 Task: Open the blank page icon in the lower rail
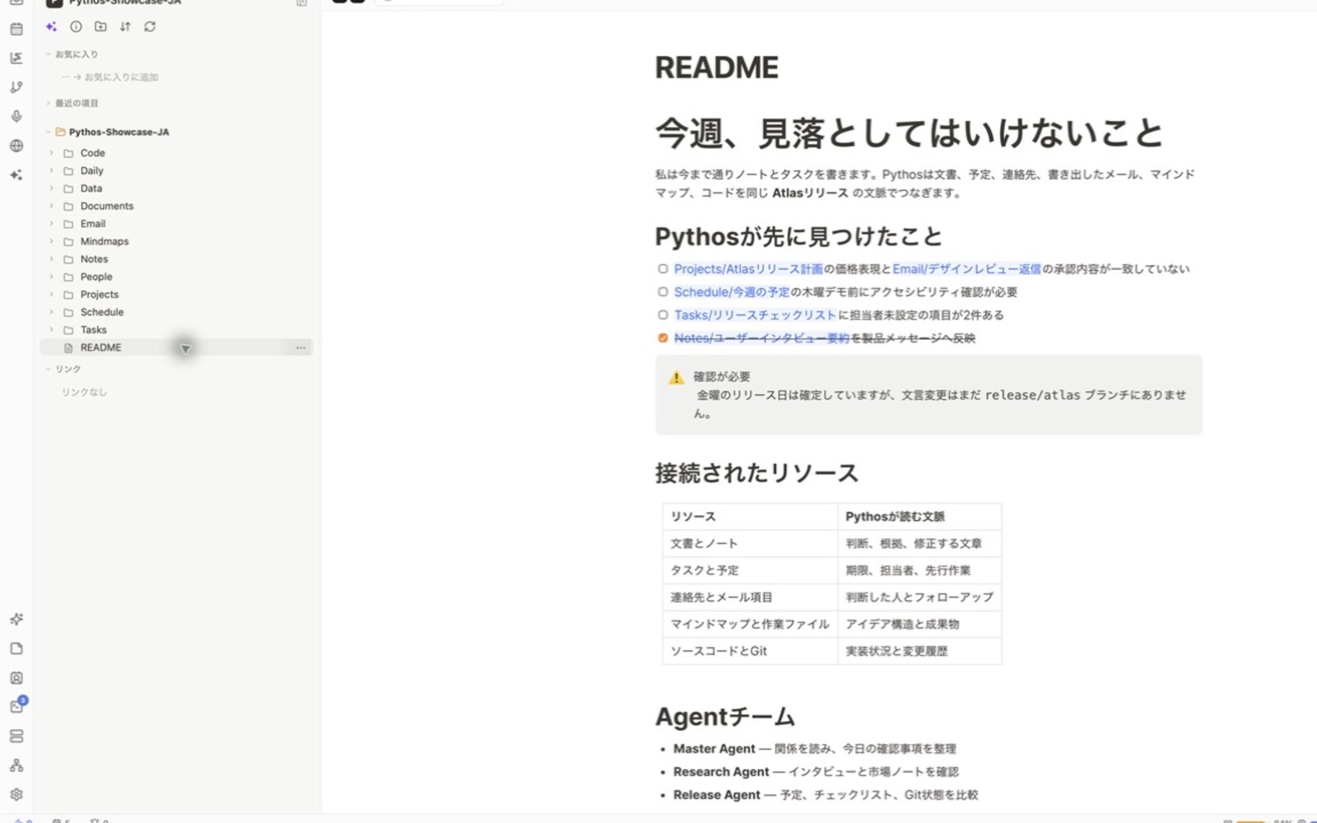coord(16,649)
